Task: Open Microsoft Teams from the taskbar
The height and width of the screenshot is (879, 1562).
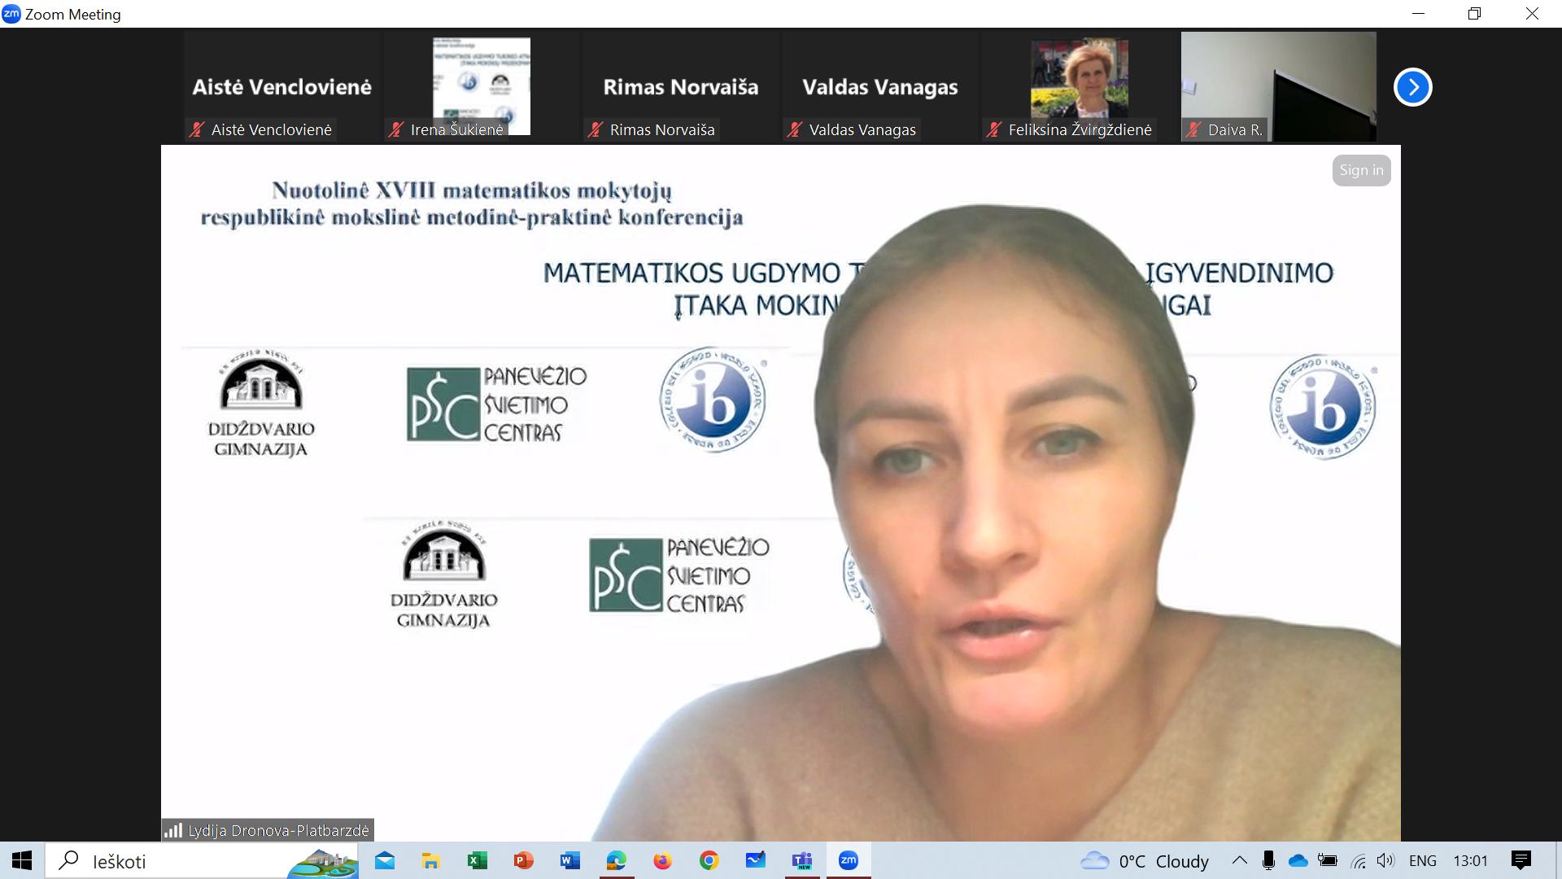Action: (x=802, y=860)
